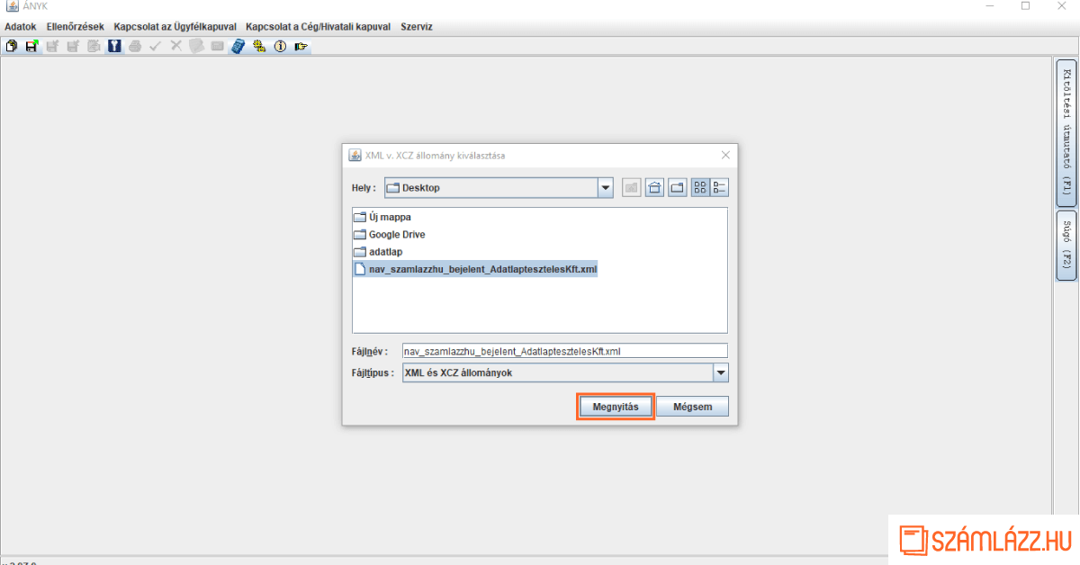Open the Adatok menu
1080x565 pixels.
(x=21, y=27)
